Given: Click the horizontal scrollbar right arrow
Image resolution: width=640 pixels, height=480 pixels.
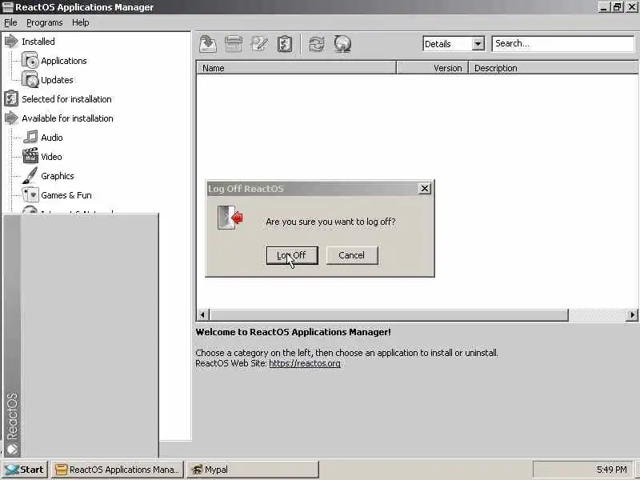Looking at the screenshot, I should tap(632, 314).
